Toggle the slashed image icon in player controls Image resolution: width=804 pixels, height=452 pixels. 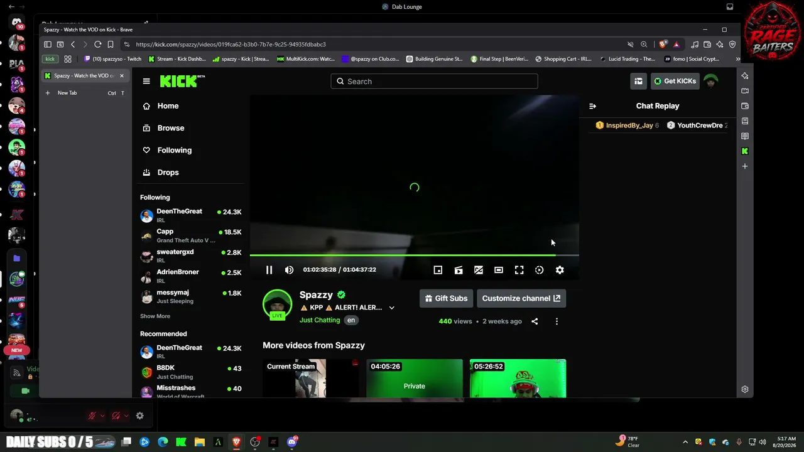pos(479,270)
